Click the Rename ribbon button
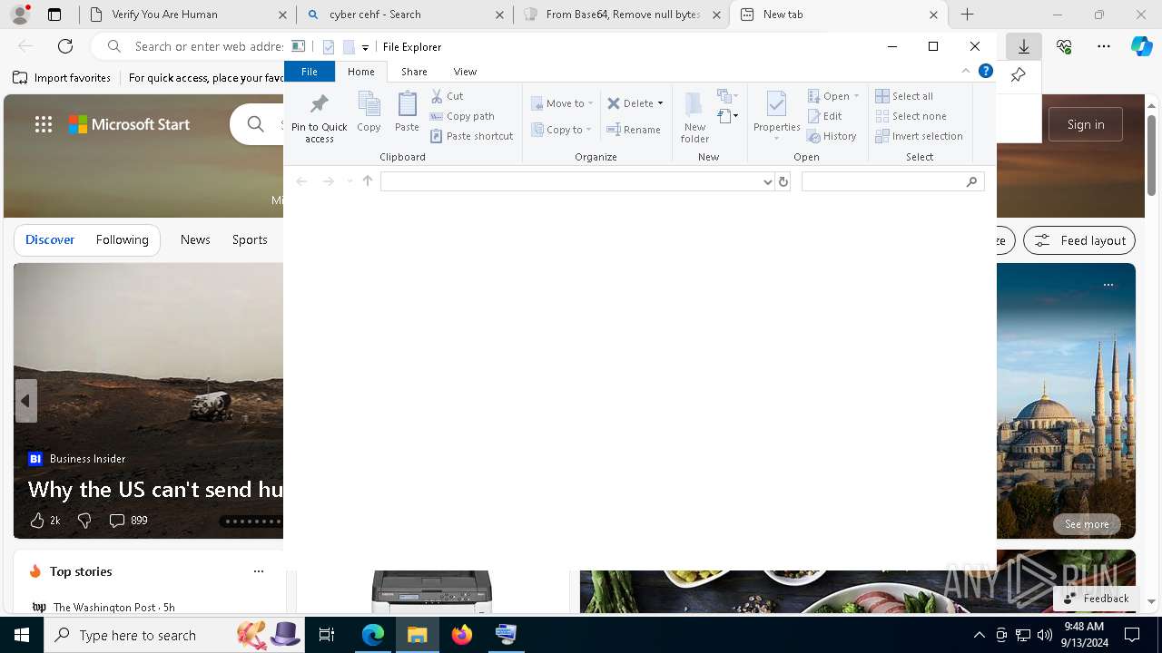 (x=634, y=130)
